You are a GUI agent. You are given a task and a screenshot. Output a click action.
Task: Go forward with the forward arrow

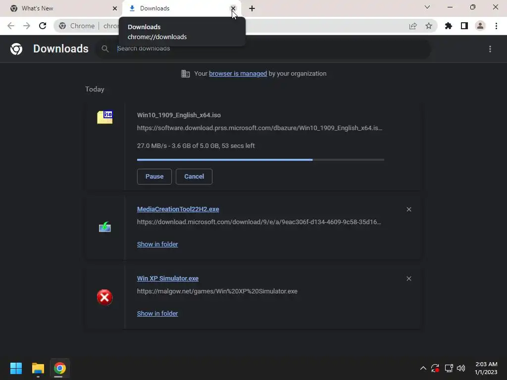27,26
